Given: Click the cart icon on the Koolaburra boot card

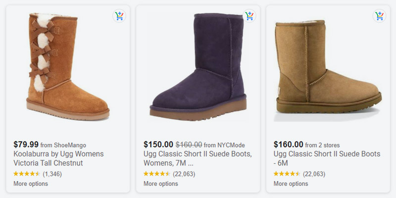Looking at the screenshot, I should point(119,16).
